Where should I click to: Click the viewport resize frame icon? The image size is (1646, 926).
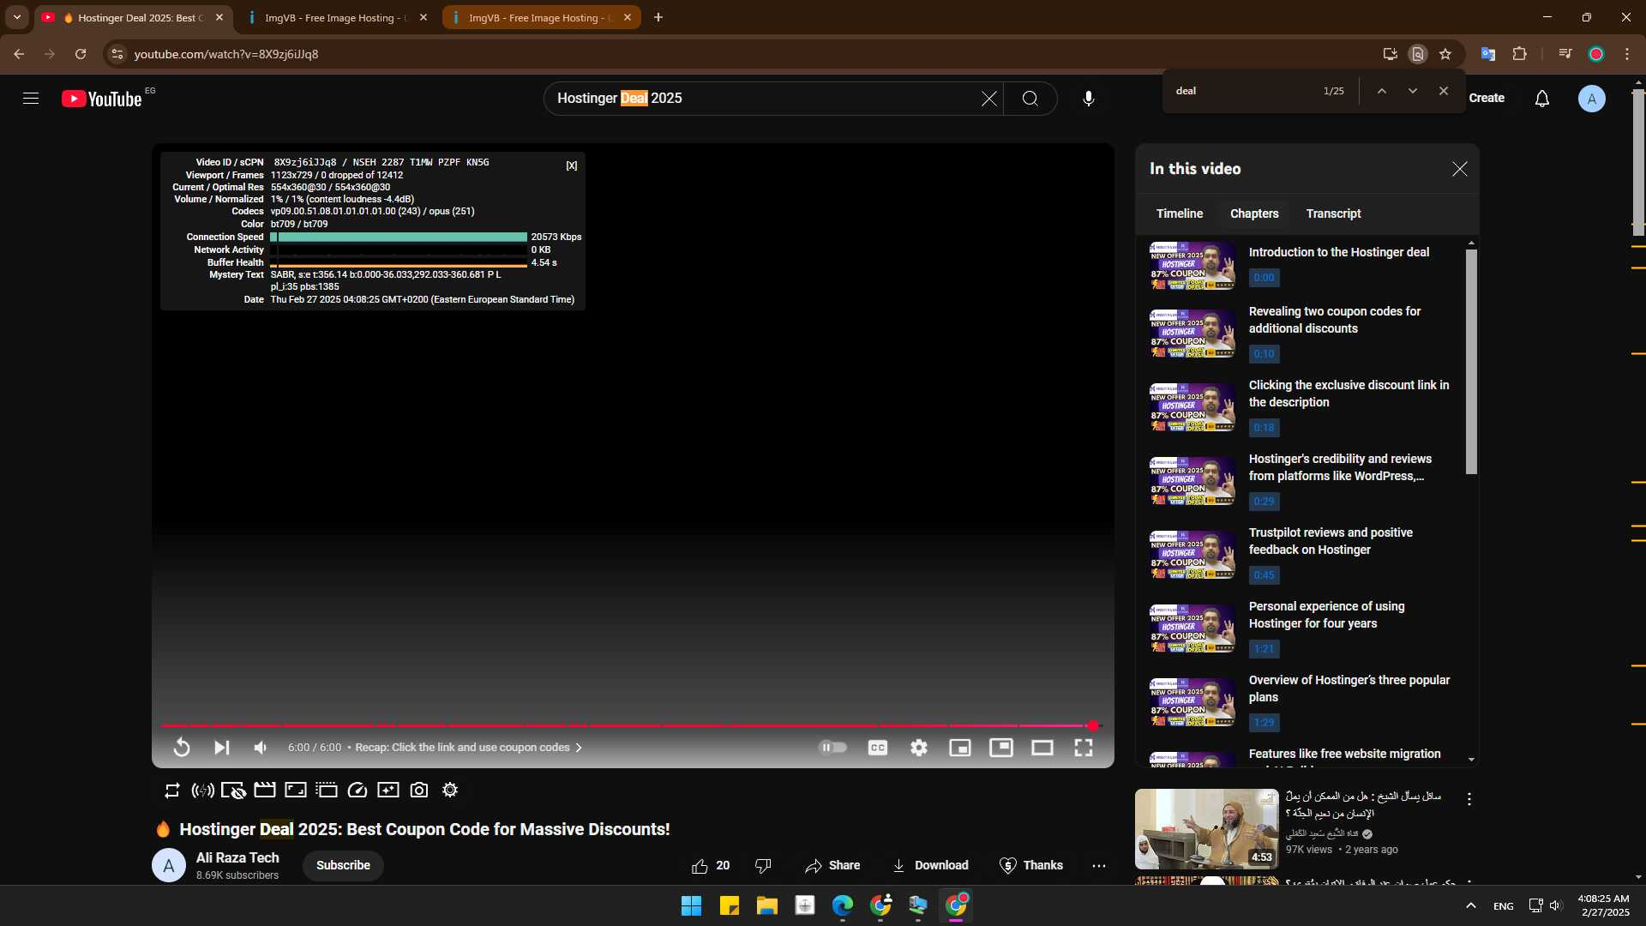coord(296,791)
